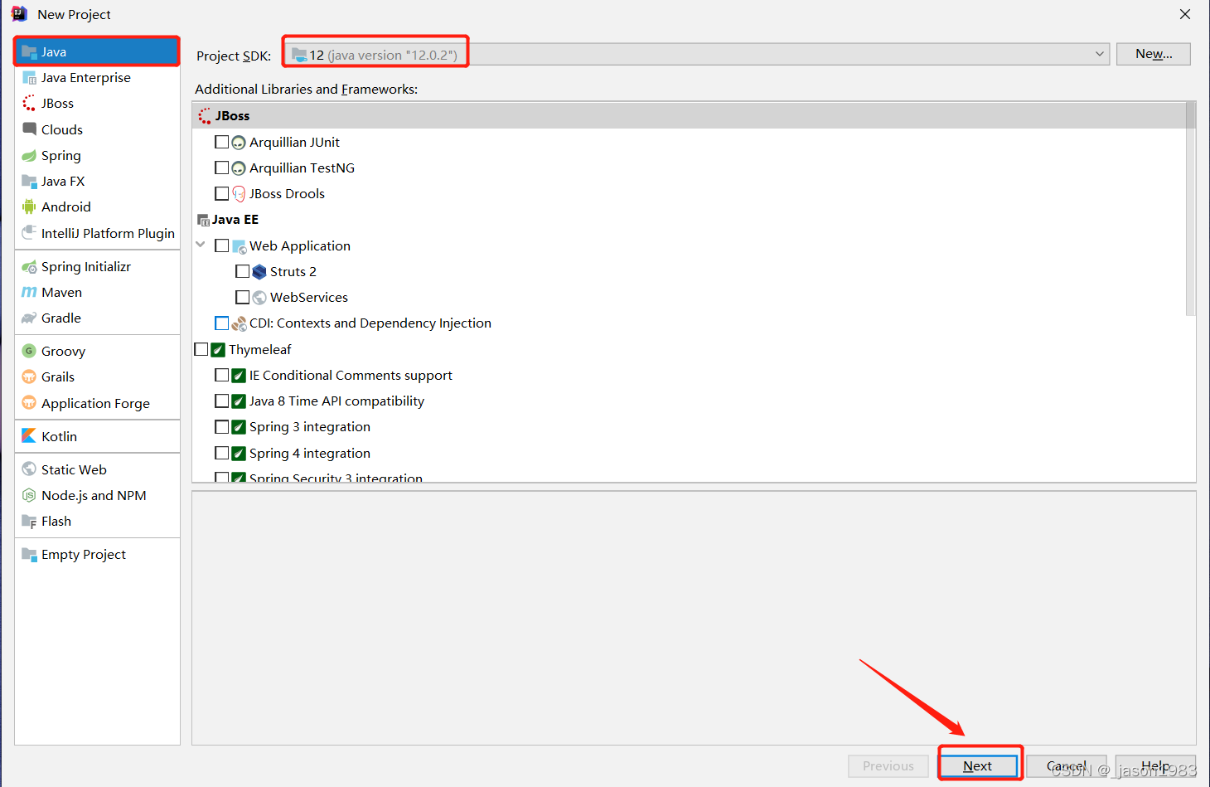The width and height of the screenshot is (1210, 787).
Task: Select Kotlin project type
Action: [x=97, y=436]
